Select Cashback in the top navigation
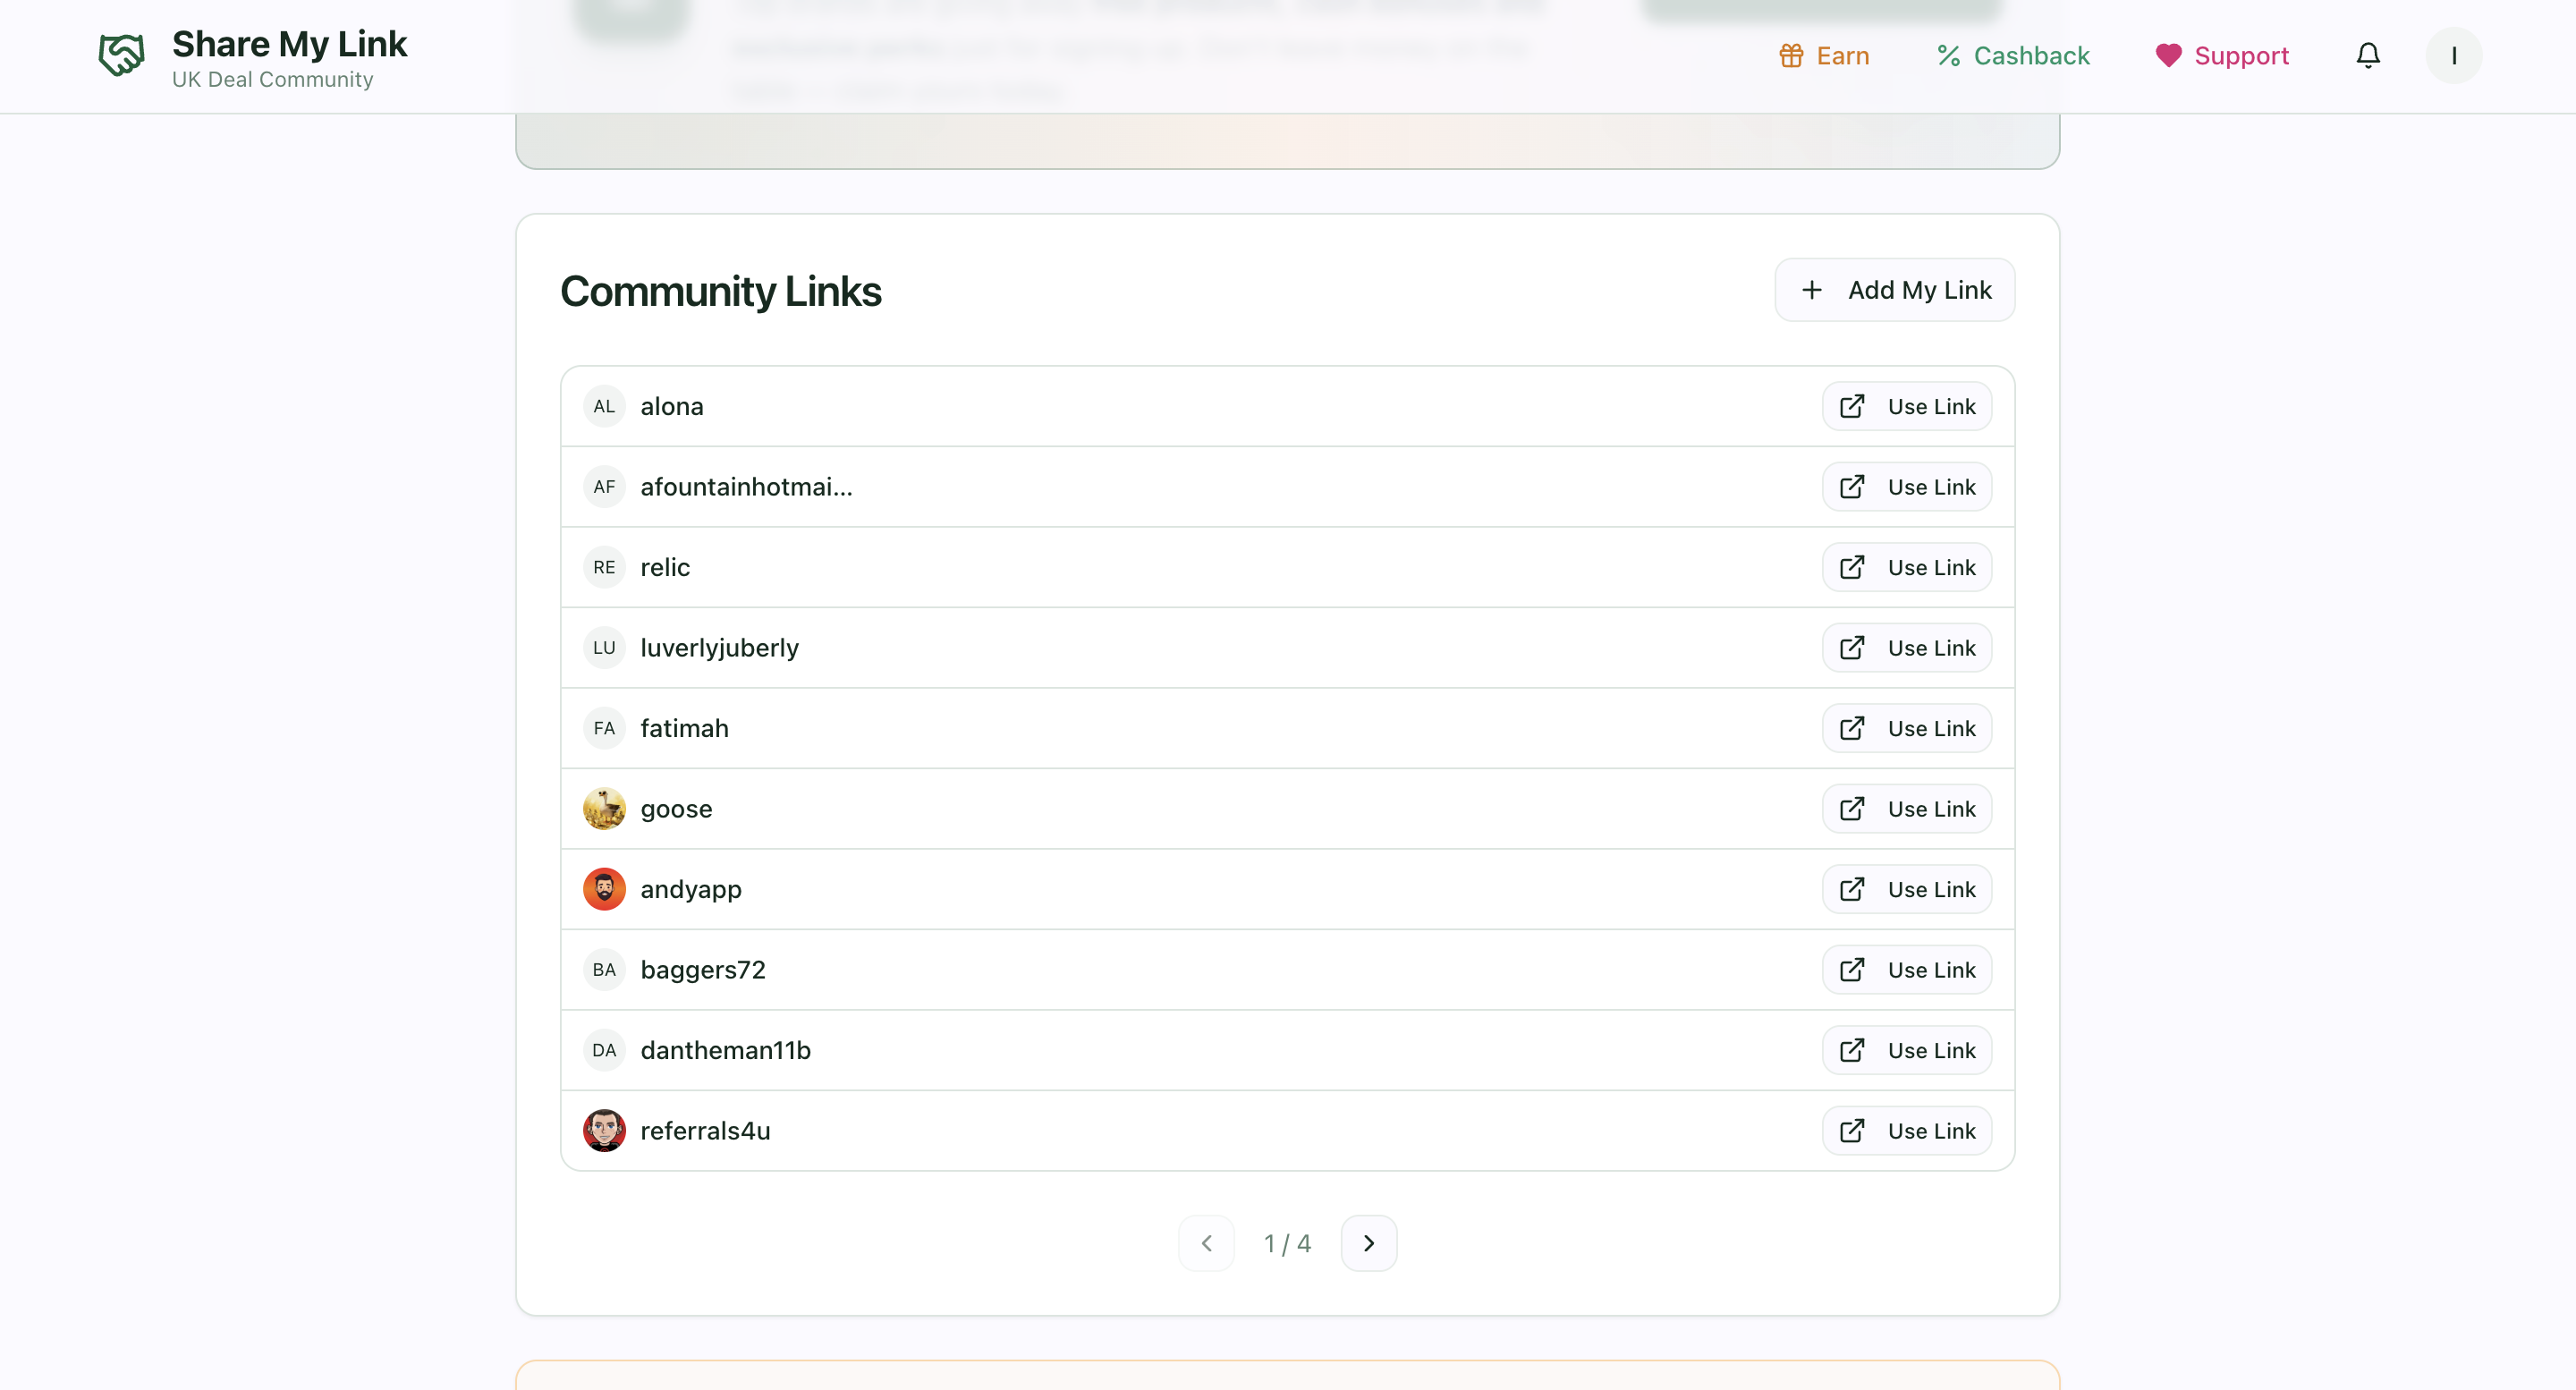This screenshot has height=1390, width=2576. tap(2030, 56)
